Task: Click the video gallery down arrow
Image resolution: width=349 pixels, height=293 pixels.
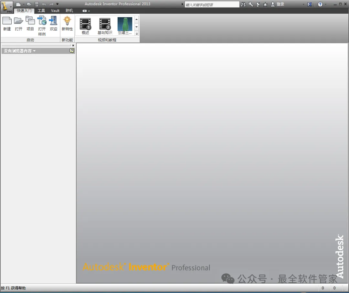Action: pyautogui.click(x=137, y=27)
